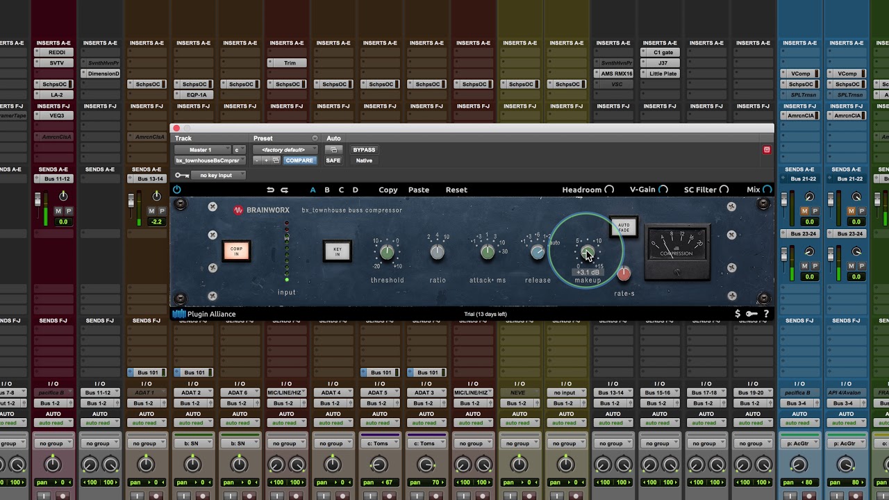Click the Plugin Alliance logo
The image size is (889, 500).
pos(204,314)
